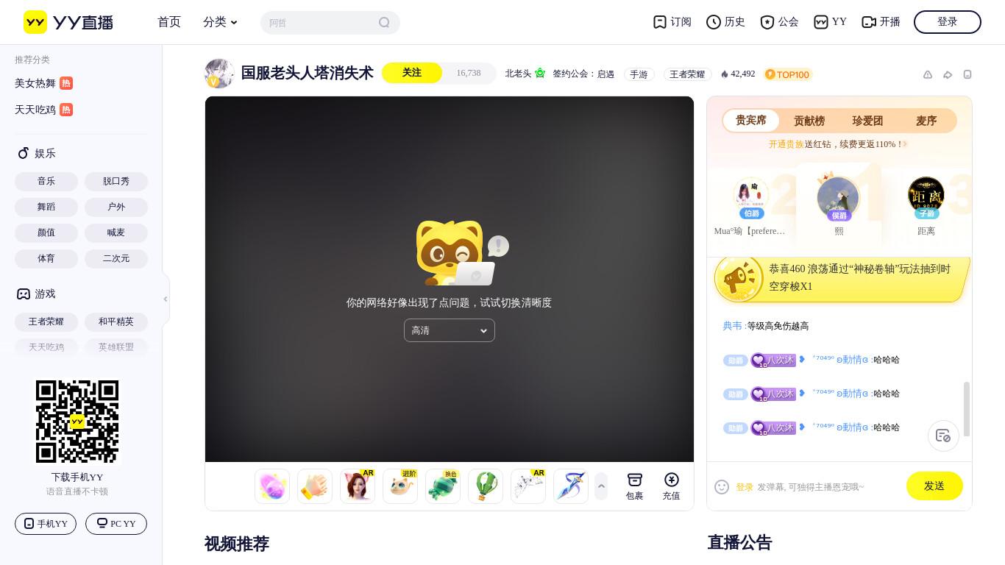
Task: Select 体育 category tag
Action: (x=46, y=258)
